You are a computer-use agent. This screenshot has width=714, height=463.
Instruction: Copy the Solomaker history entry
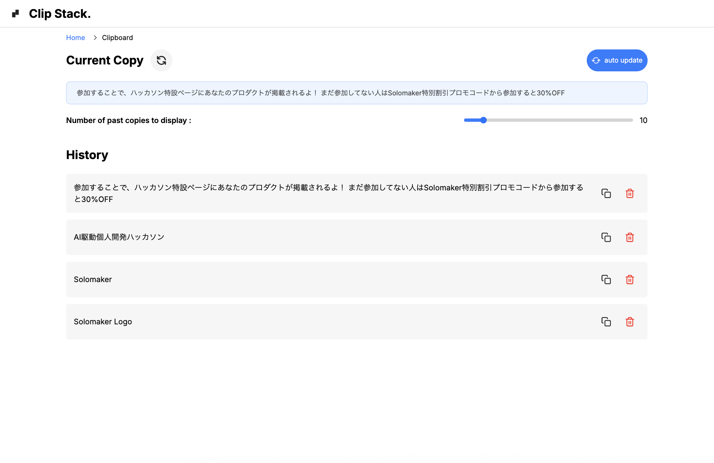(x=606, y=280)
